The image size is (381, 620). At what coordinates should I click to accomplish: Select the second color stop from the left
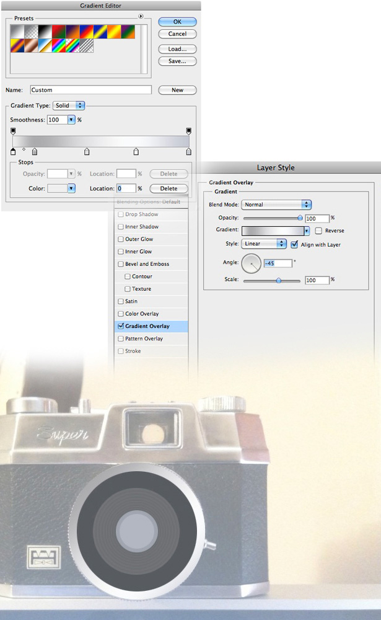point(35,151)
